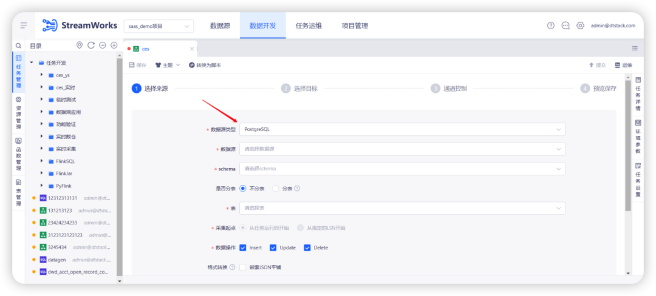656x296 pixels.
Task: Open the settings gear icon in header
Action: (580, 25)
